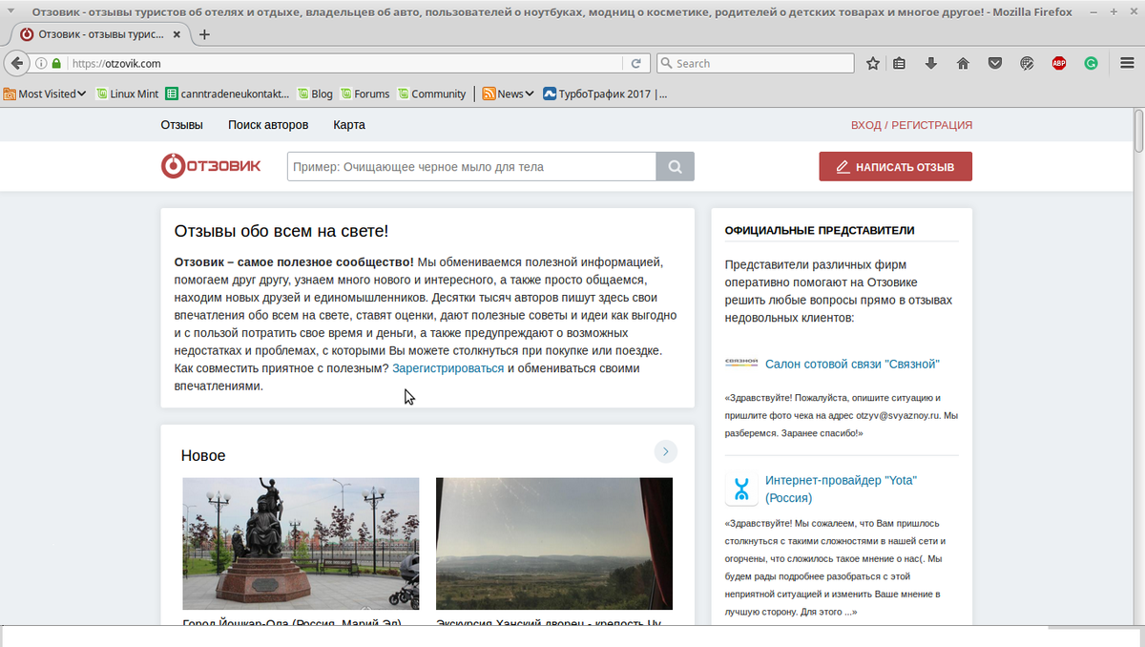Click the page's vertical scrollbar
The width and height of the screenshot is (1145, 647).
pyautogui.click(x=1138, y=367)
